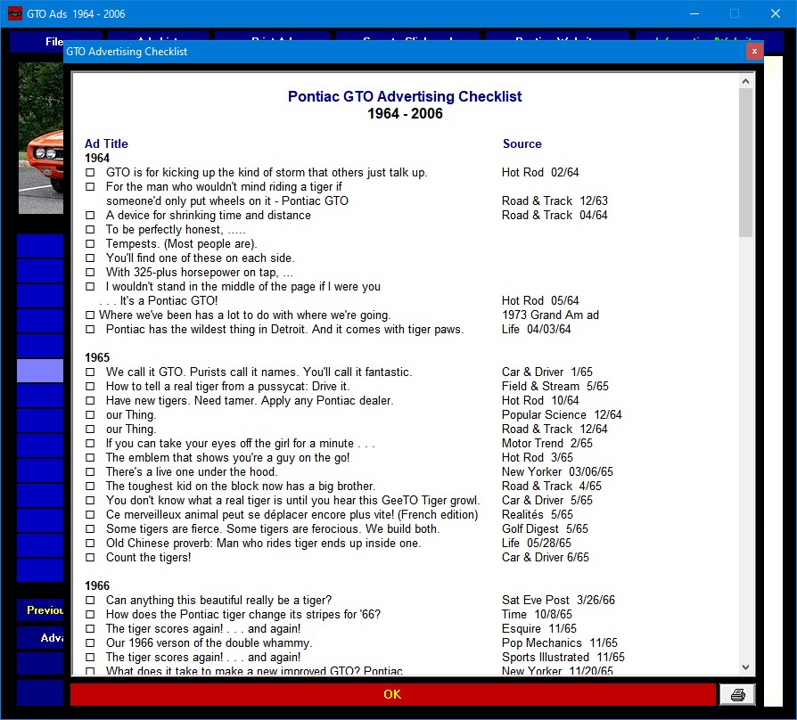The image size is (797, 720).
Task: Check 'If you can take your eyes off the girl'
Action: pyautogui.click(x=90, y=443)
